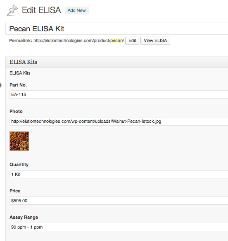Click the Assay Range label
Screen dimensions: 228x241
24,218
